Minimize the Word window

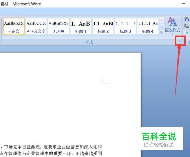tap(183, 4)
